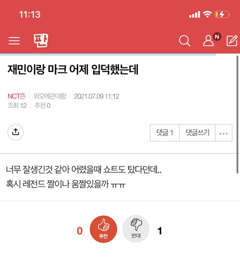Screen dimensions: 240x264
Task: Tap the red 추천 thumbs-up button
Action: coord(103,229)
